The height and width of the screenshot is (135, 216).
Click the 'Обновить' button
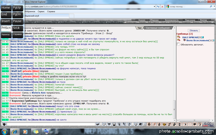click(x=194, y=31)
